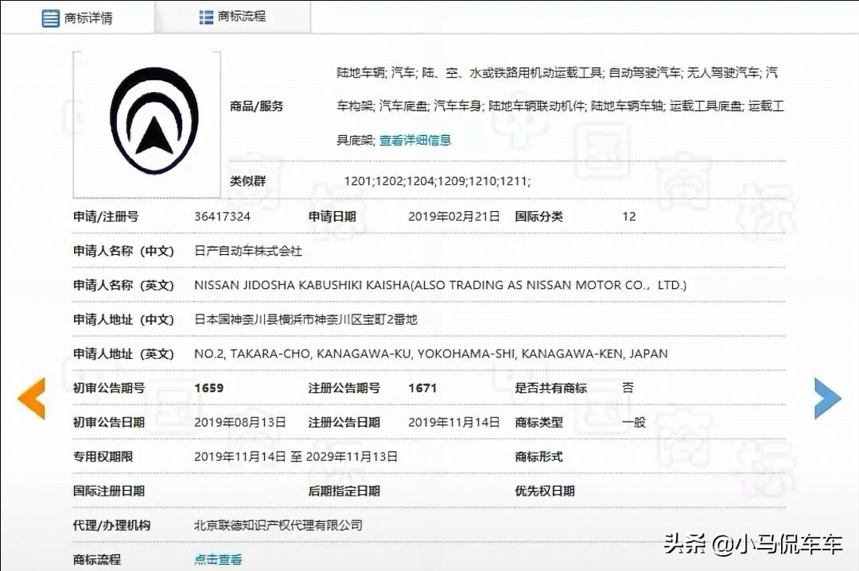This screenshot has width=859, height=571.
Task: Select exclusive right period 2019年11月14日 至 2029年11月13日
Action: (296, 457)
